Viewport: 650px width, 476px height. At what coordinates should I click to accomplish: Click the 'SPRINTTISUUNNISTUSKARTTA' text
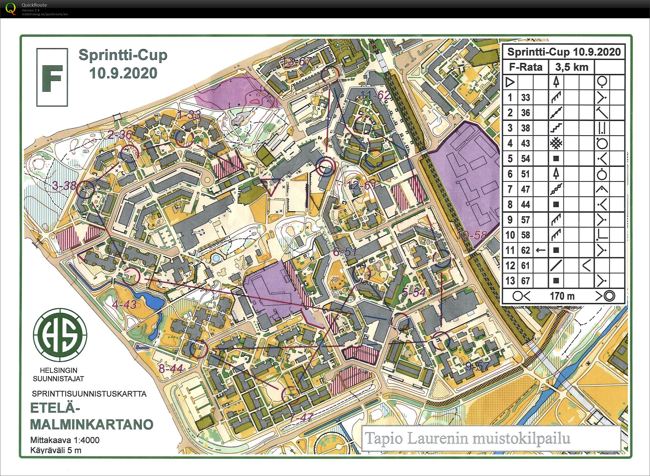(89, 394)
